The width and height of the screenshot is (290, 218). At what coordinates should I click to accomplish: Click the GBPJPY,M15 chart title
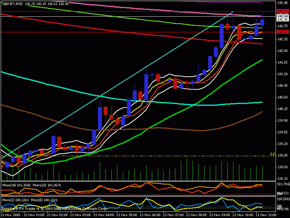click(13, 4)
